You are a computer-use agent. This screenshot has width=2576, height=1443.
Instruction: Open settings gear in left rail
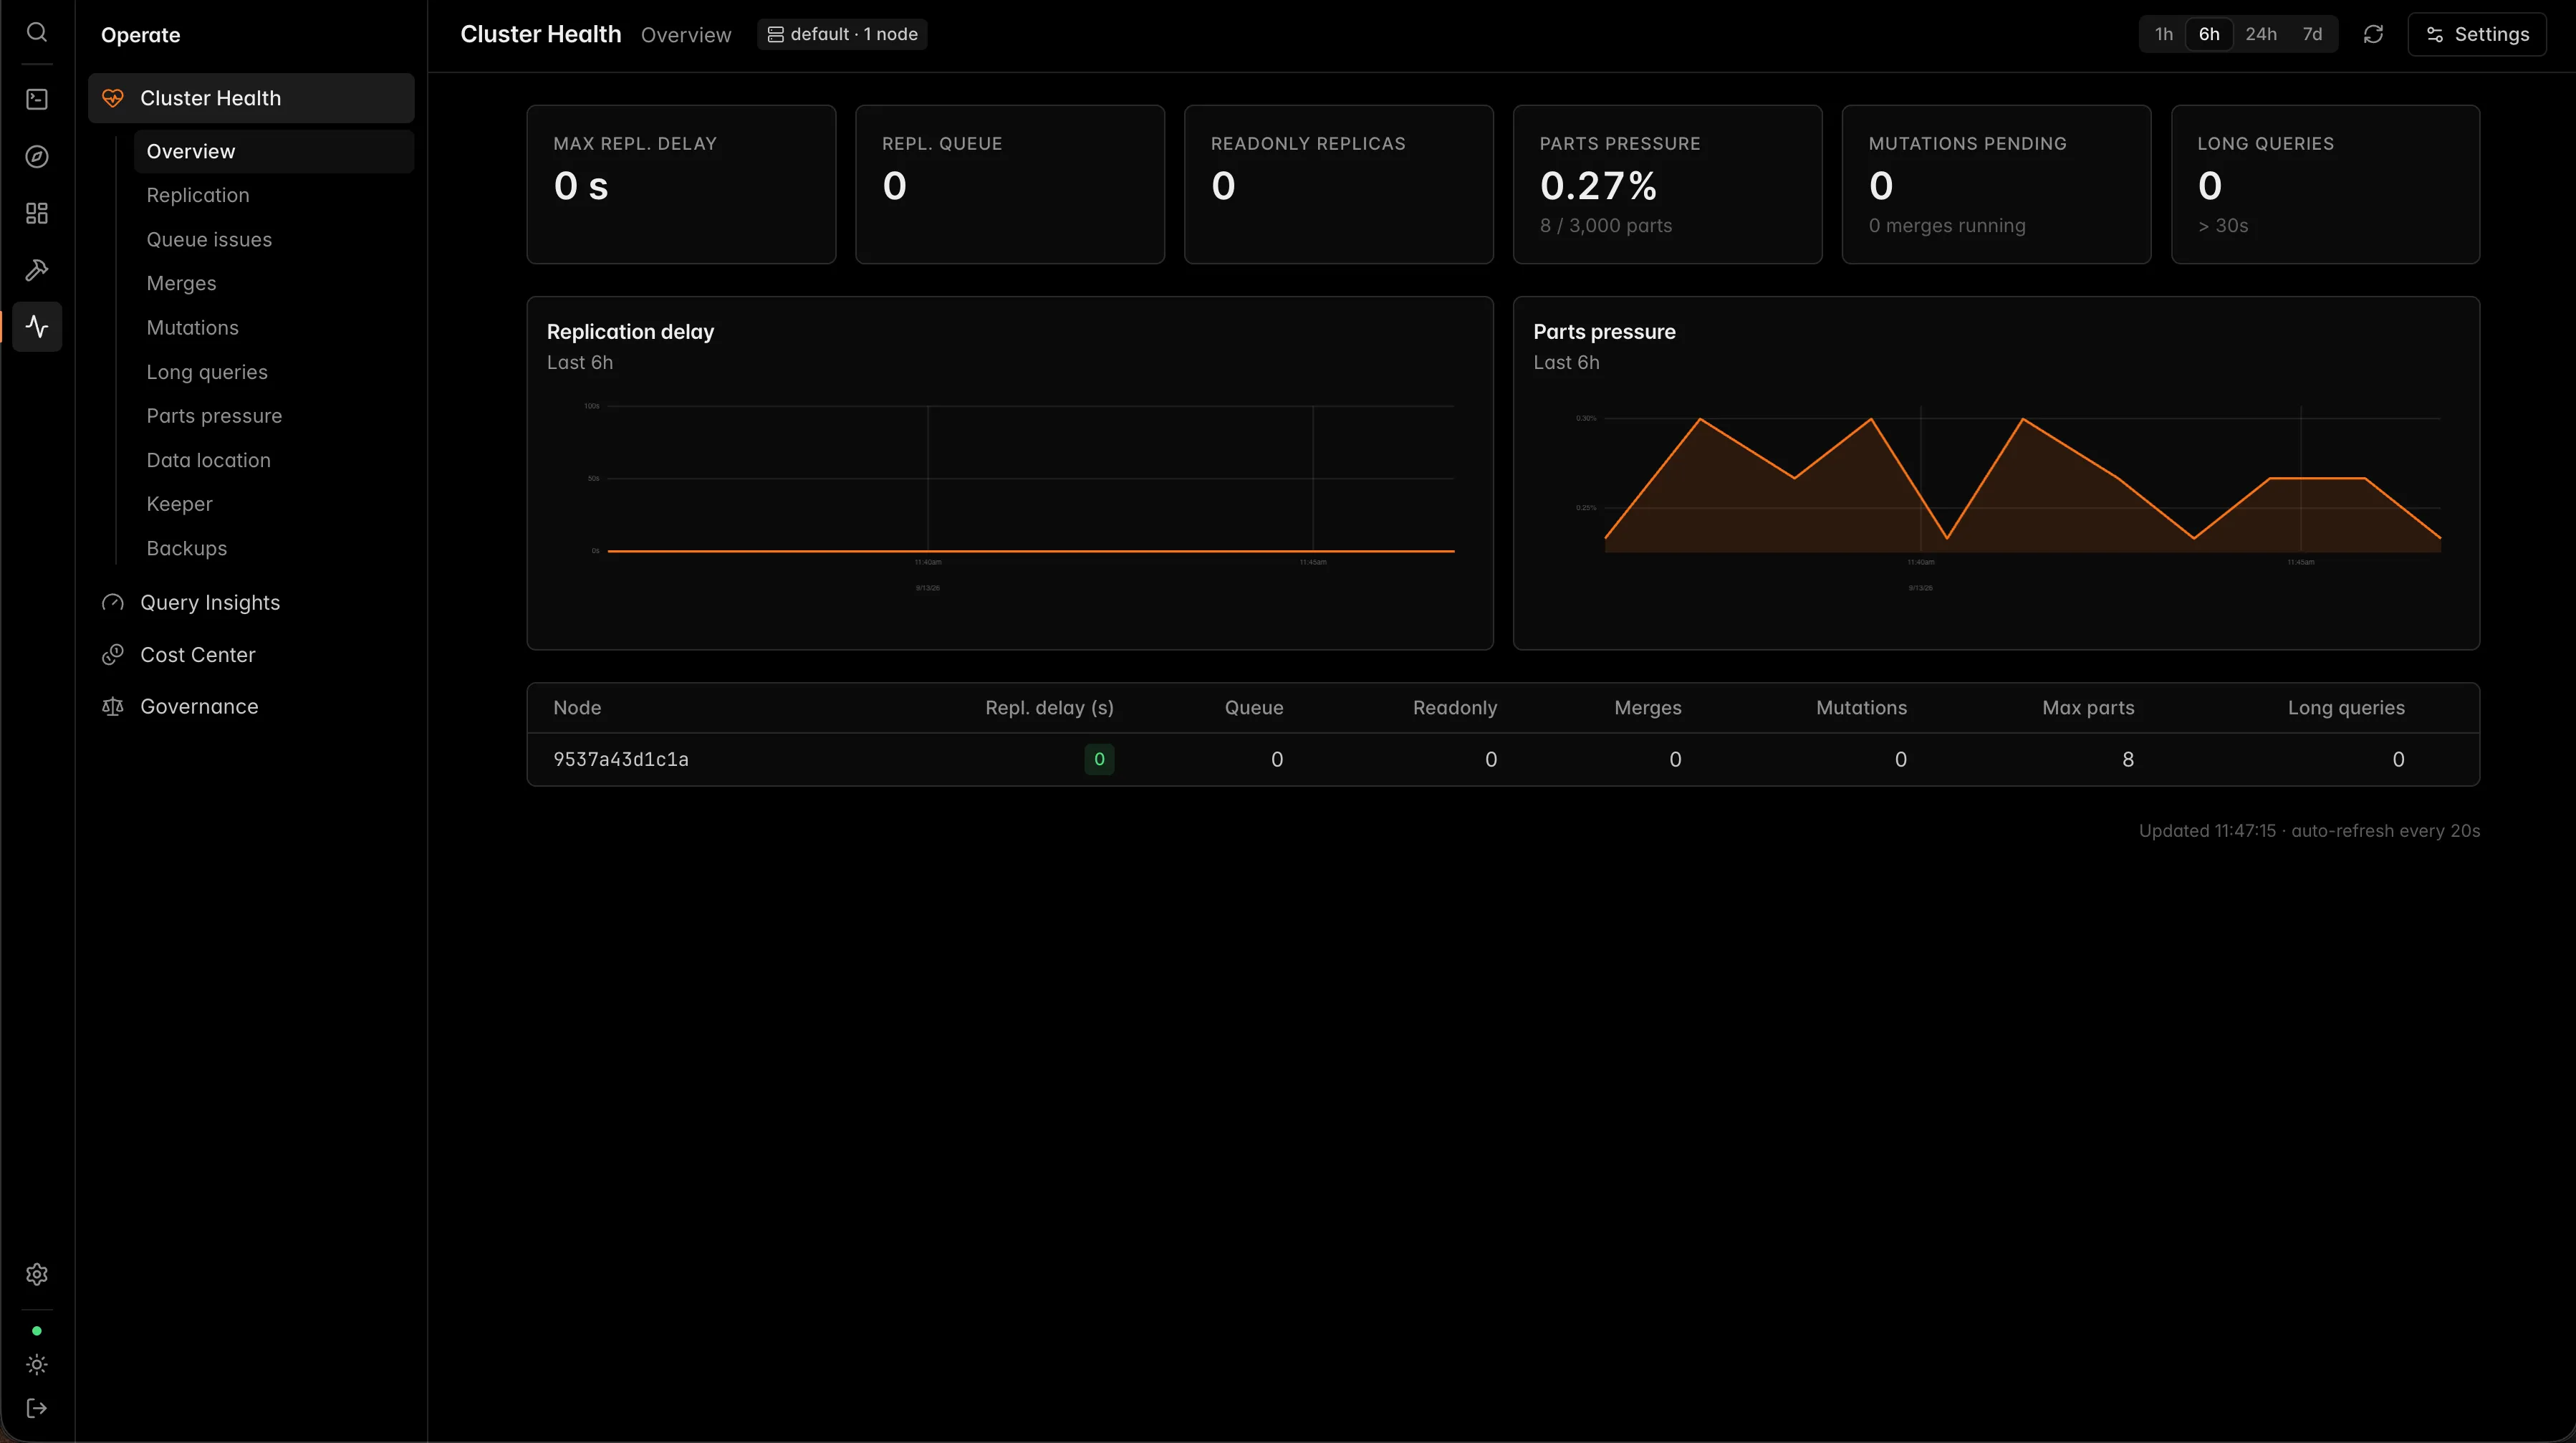pos(37,1274)
